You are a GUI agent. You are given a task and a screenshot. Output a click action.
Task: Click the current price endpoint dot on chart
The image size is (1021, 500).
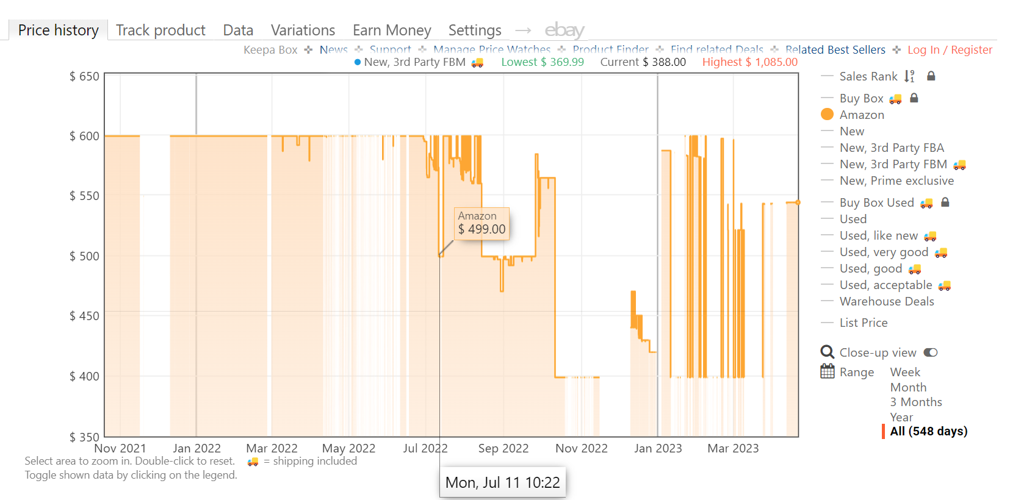click(797, 202)
